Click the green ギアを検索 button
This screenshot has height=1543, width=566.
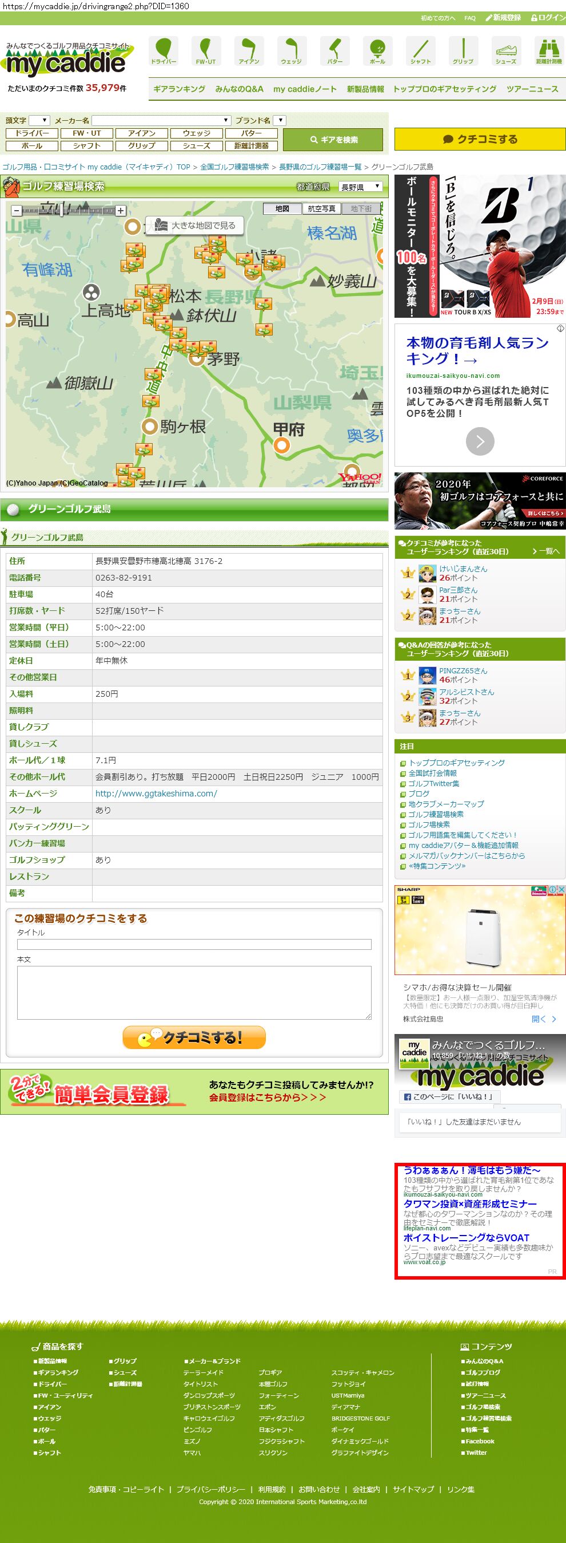tap(333, 140)
